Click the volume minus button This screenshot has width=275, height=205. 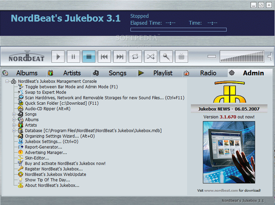pyautogui.click(x=212, y=56)
